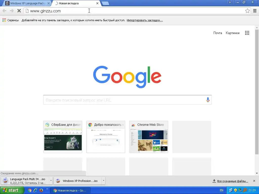Click the Google logo

[127, 77]
